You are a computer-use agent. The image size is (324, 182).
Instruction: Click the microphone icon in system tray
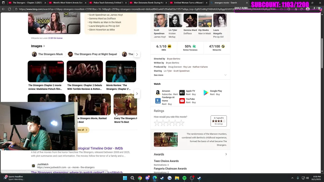click(x=298, y=178)
